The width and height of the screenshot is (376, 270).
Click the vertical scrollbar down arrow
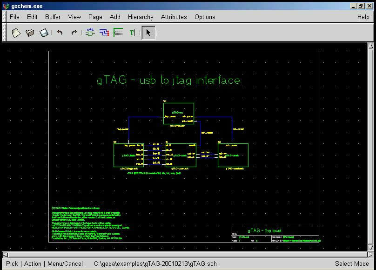pyautogui.click(x=371, y=247)
